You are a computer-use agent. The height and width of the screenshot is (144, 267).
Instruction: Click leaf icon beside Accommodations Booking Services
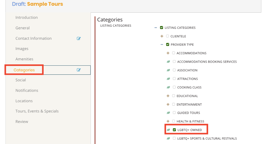pos(168,62)
